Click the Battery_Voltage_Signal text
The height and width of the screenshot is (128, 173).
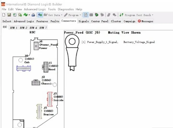139,42
